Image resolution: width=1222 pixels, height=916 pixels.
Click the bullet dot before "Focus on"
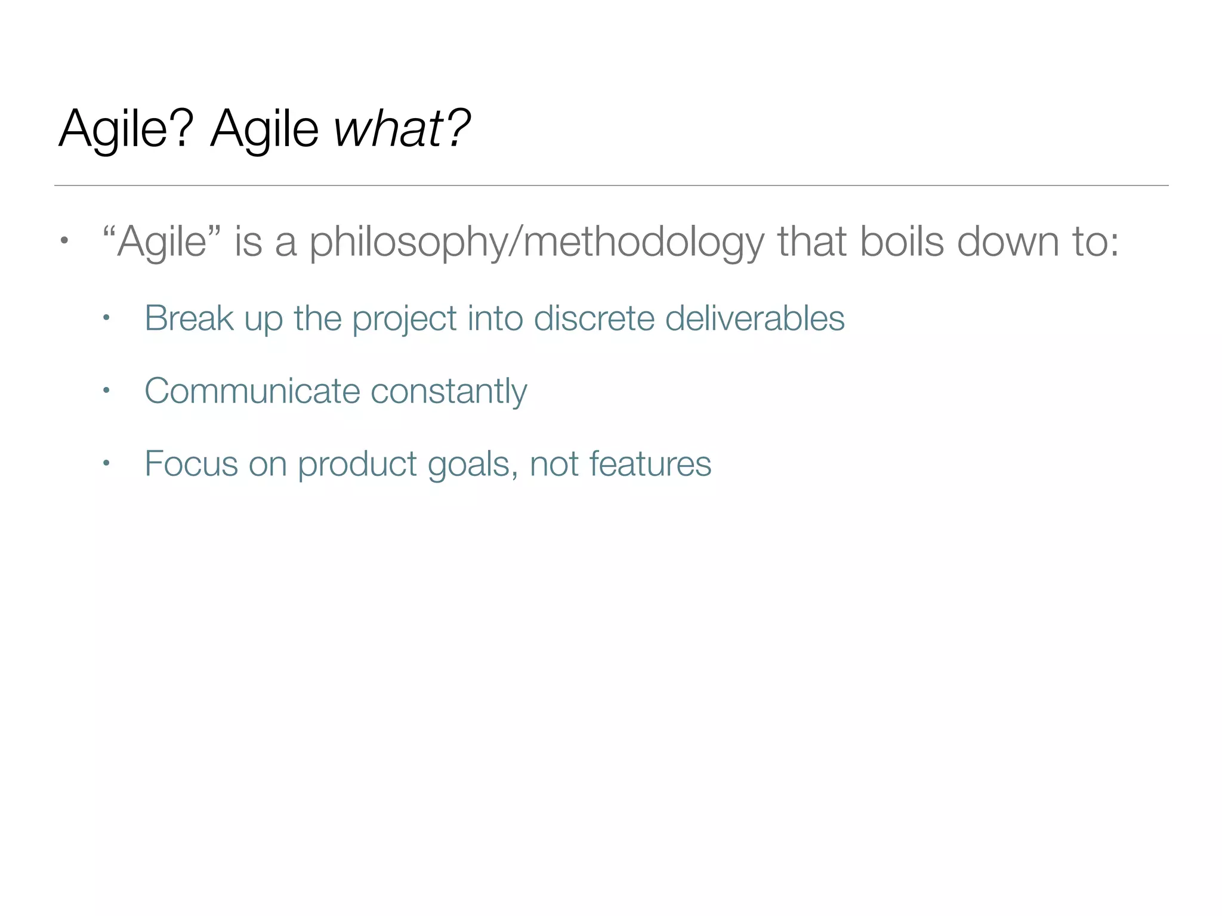click(x=106, y=463)
